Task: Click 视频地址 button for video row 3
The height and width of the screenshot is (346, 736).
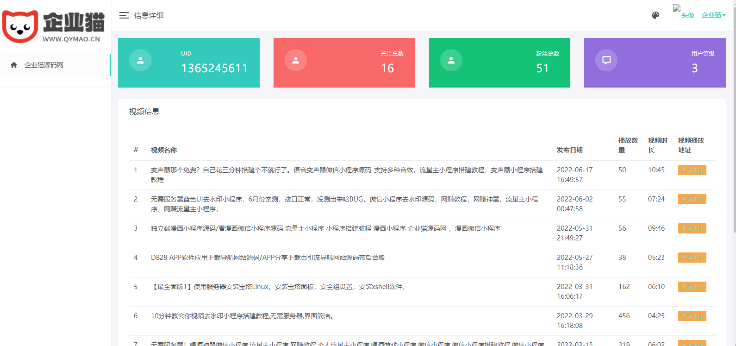Action: (692, 228)
